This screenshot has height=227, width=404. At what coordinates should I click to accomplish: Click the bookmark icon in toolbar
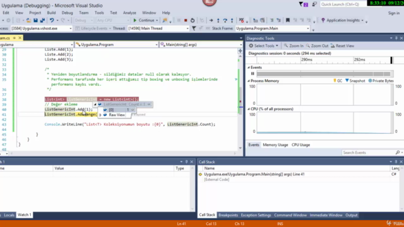click(288, 20)
